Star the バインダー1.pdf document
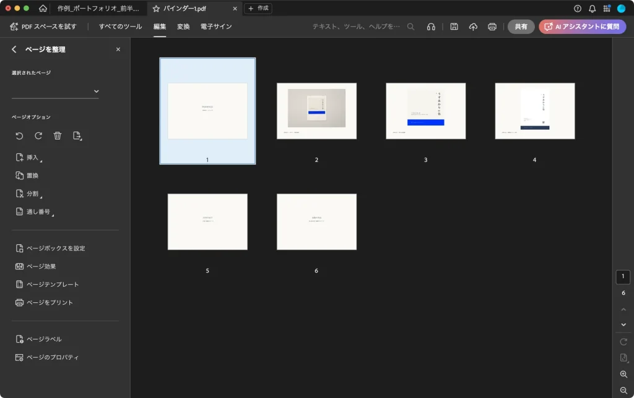This screenshot has height=398, width=634. point(156,9)
